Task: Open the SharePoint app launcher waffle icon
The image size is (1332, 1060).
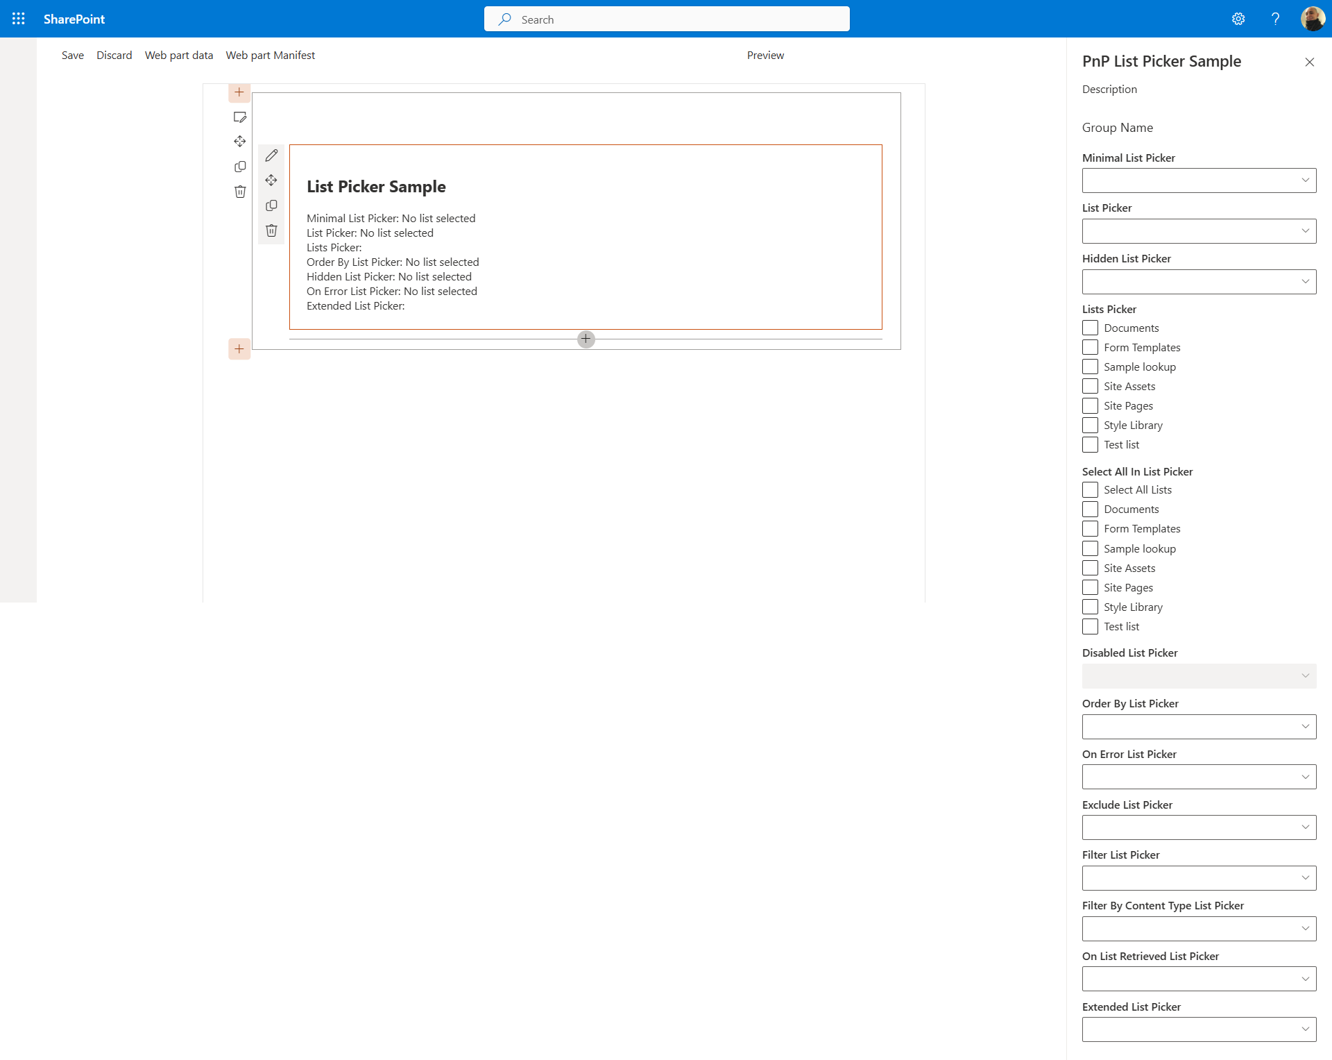Action: coord(19,19)
